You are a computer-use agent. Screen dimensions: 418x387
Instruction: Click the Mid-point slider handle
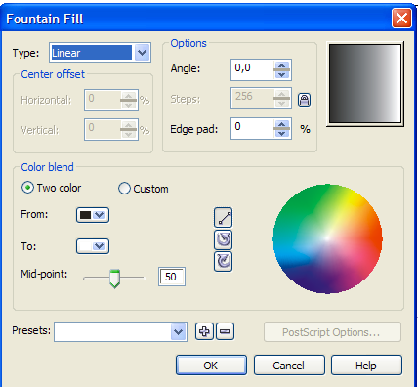[x=114, y=279]
